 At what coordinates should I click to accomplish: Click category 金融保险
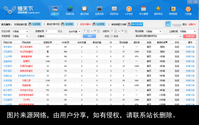pyautogui.click(x=8, y=61)
